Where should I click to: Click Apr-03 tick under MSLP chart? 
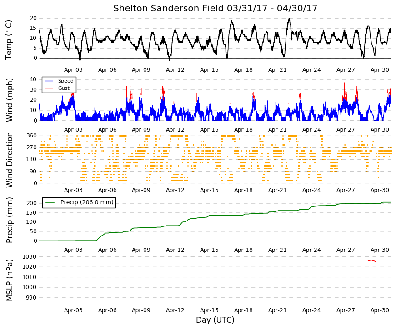pos(73,310)
